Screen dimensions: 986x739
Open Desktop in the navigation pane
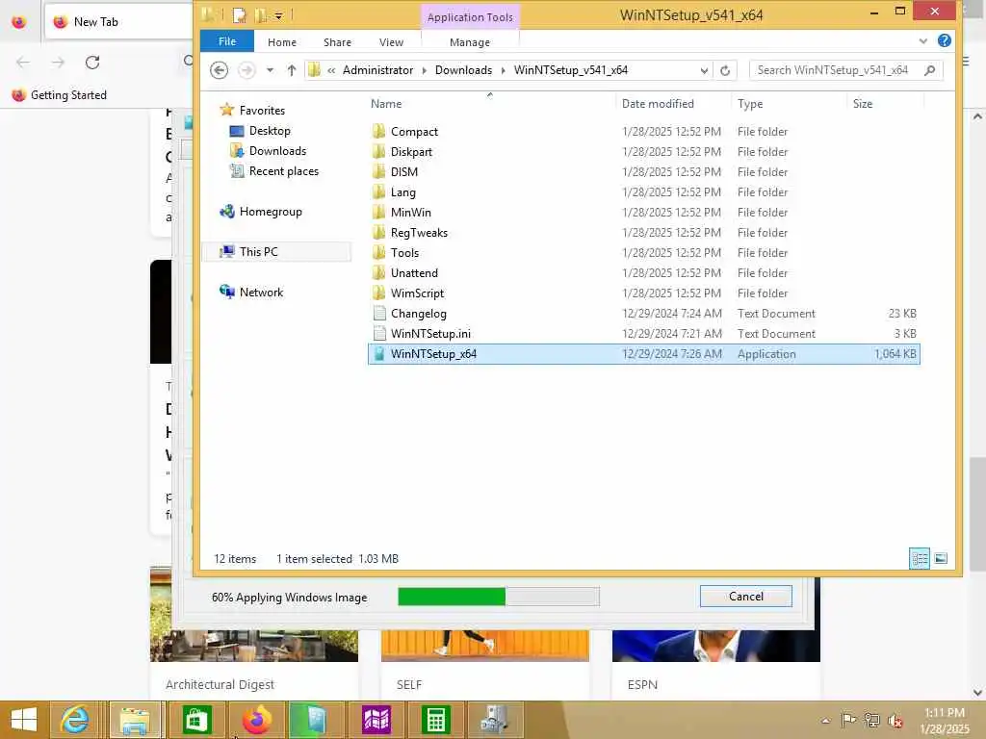tap(270, 131)
